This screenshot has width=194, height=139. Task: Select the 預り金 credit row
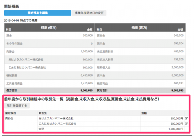pos(140,44)
